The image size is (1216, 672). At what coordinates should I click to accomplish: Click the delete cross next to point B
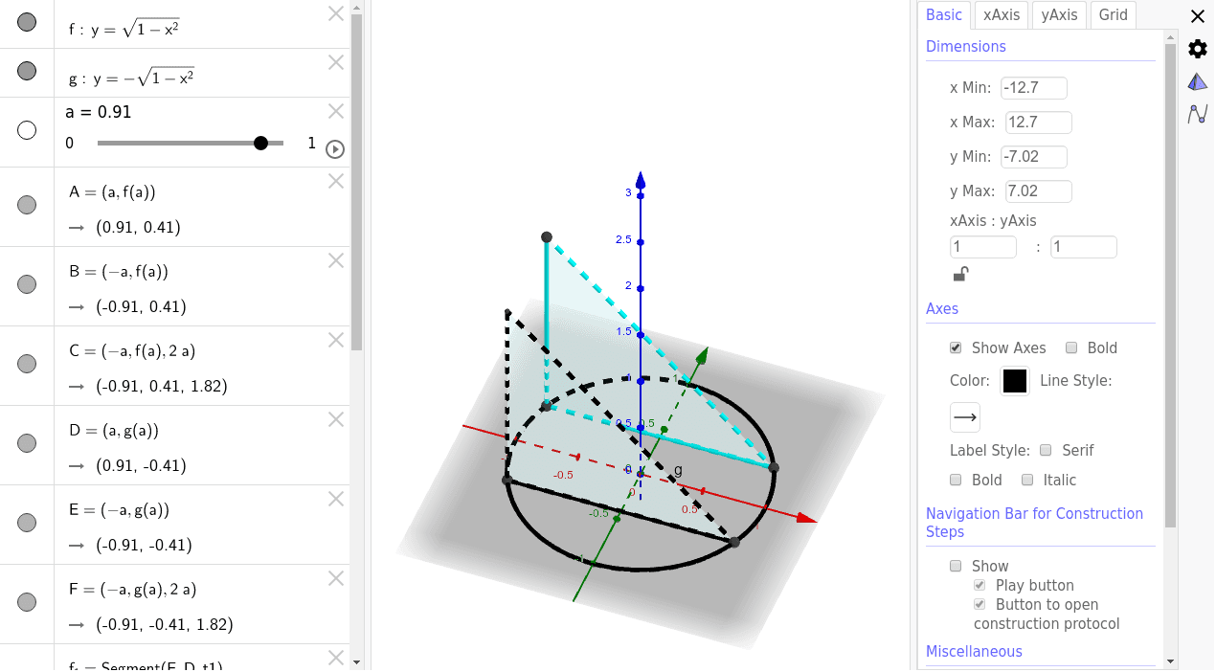click(335, 259)
